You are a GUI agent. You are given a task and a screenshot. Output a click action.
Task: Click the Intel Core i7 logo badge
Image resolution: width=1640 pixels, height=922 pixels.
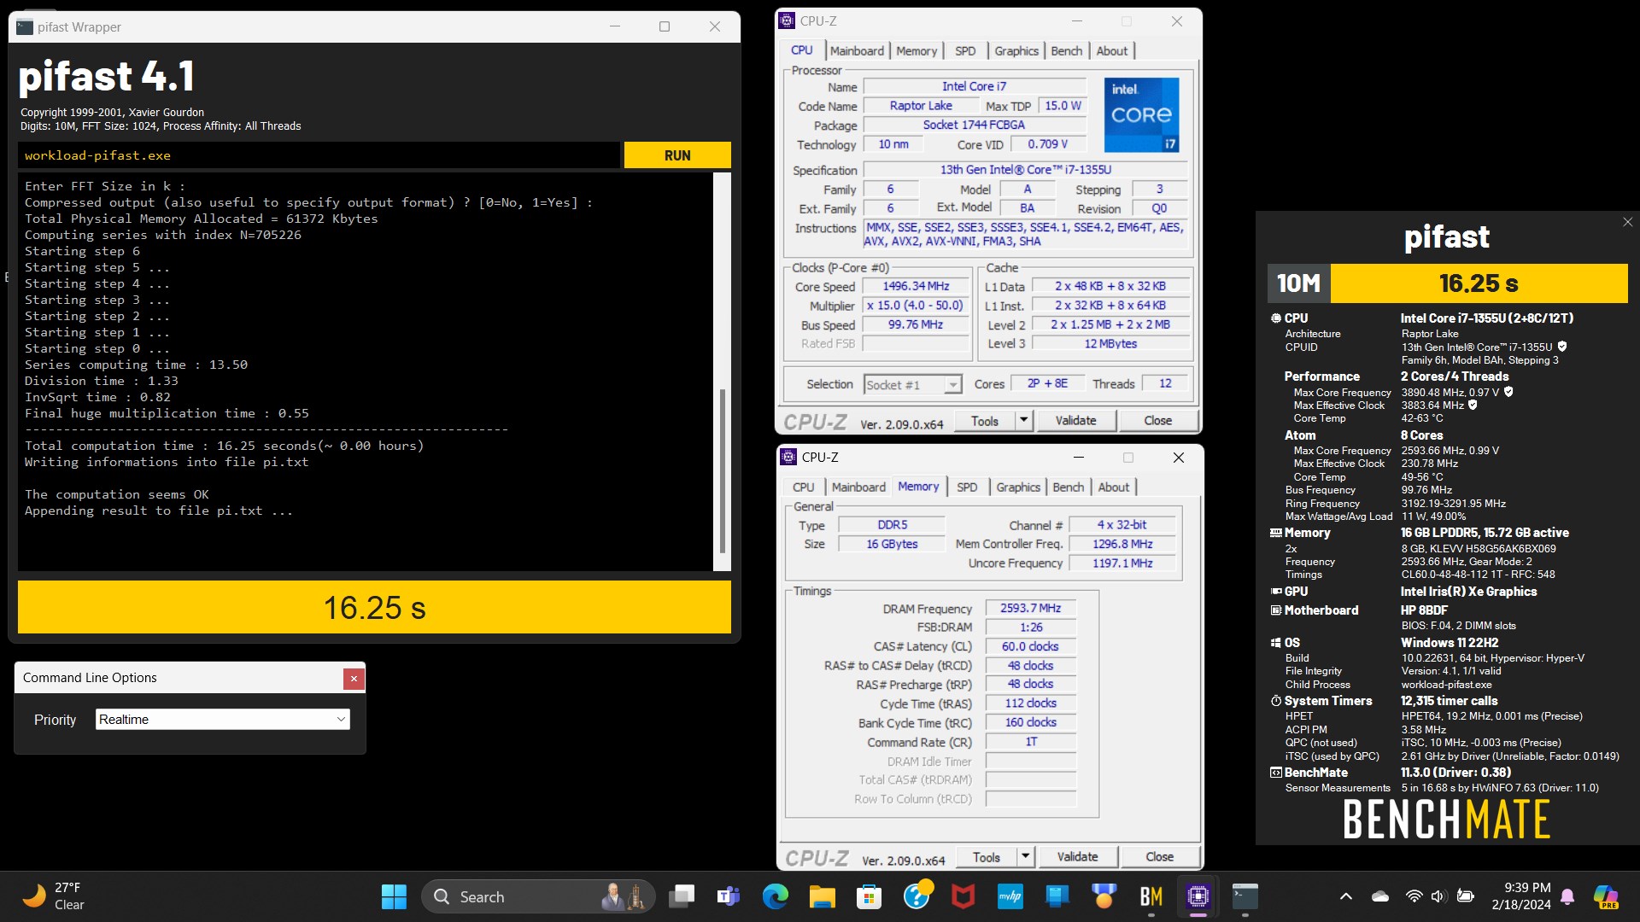[x=1141, y=115]
